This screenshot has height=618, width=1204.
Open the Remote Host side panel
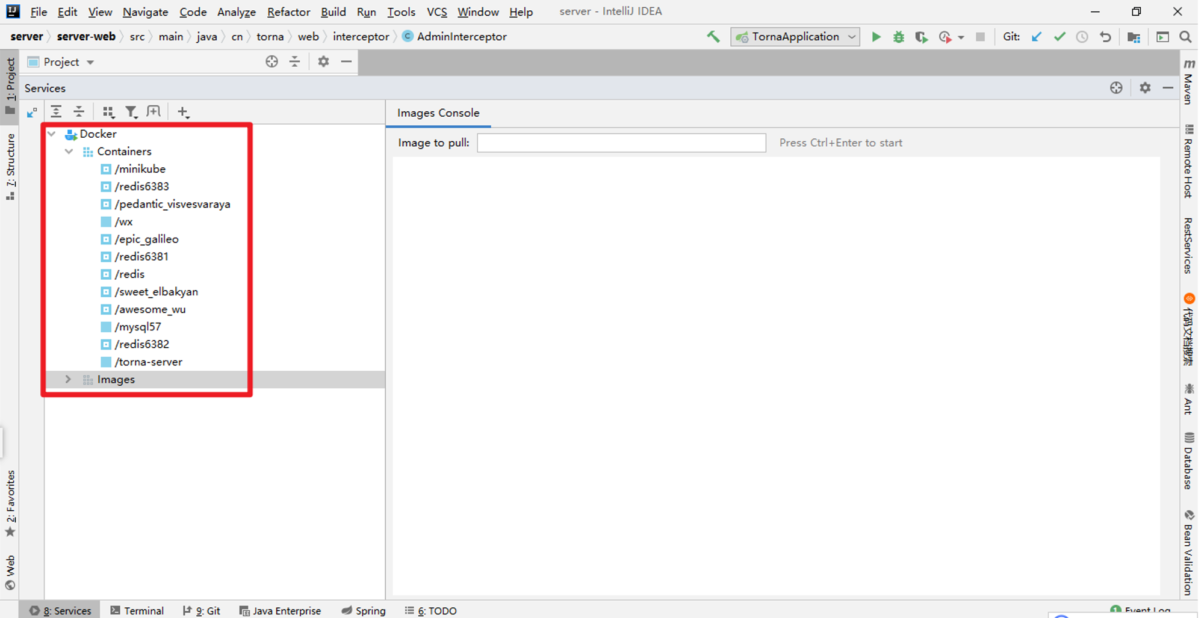click(x=1188, y=161)
